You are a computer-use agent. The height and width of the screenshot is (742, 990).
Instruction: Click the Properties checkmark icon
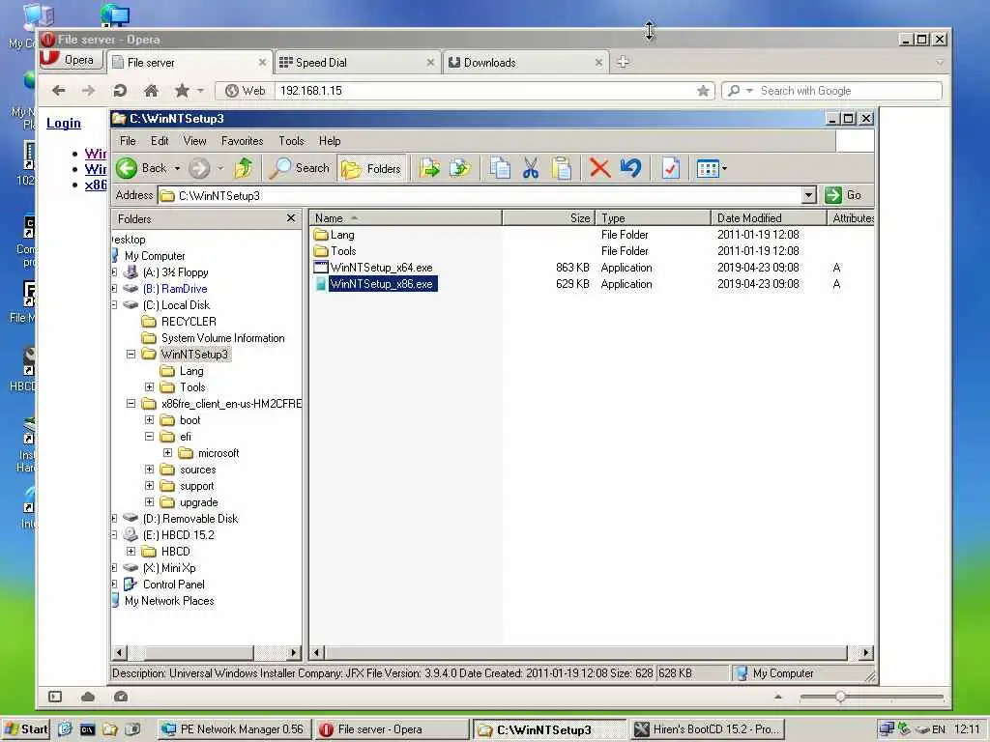coord(671,168)
